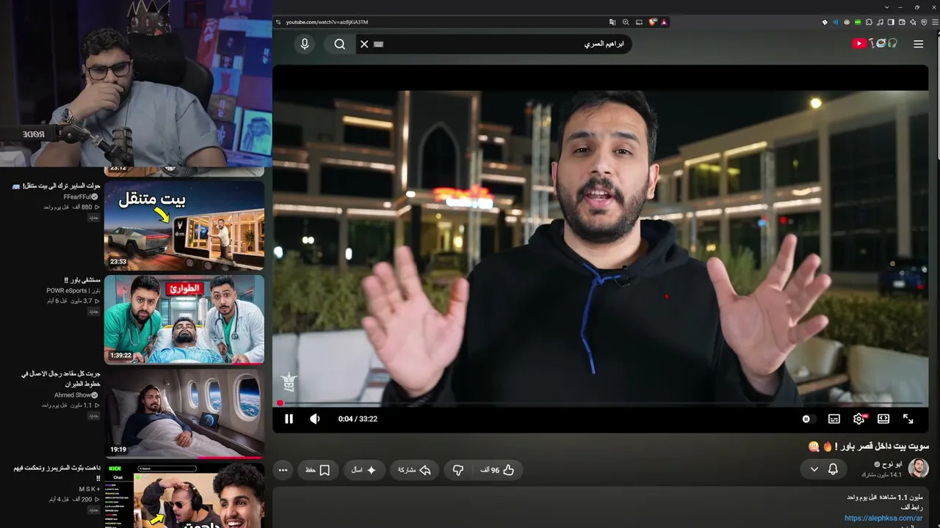Click the cast/picture-in-picture icon in address bar
Screen dimensions: 940x528
tap(639, 22)
